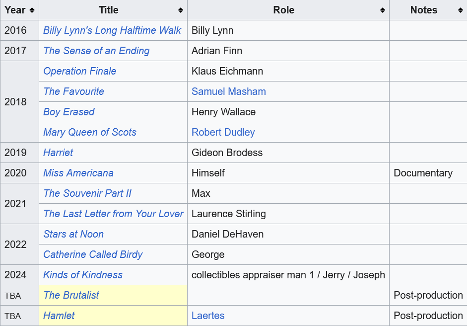
Task: Click the Role column sort arrows icon
Action: (x=383, y=10)
